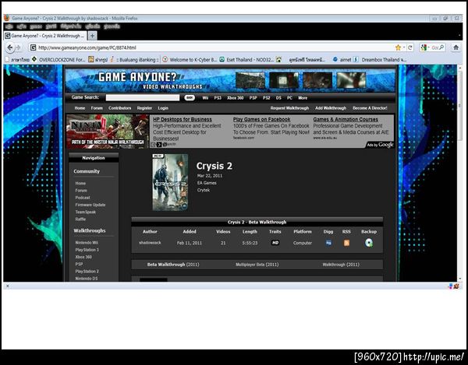Click Home in the site navigation bar
This screenshot has height=365, width=468.
[80, 108]
